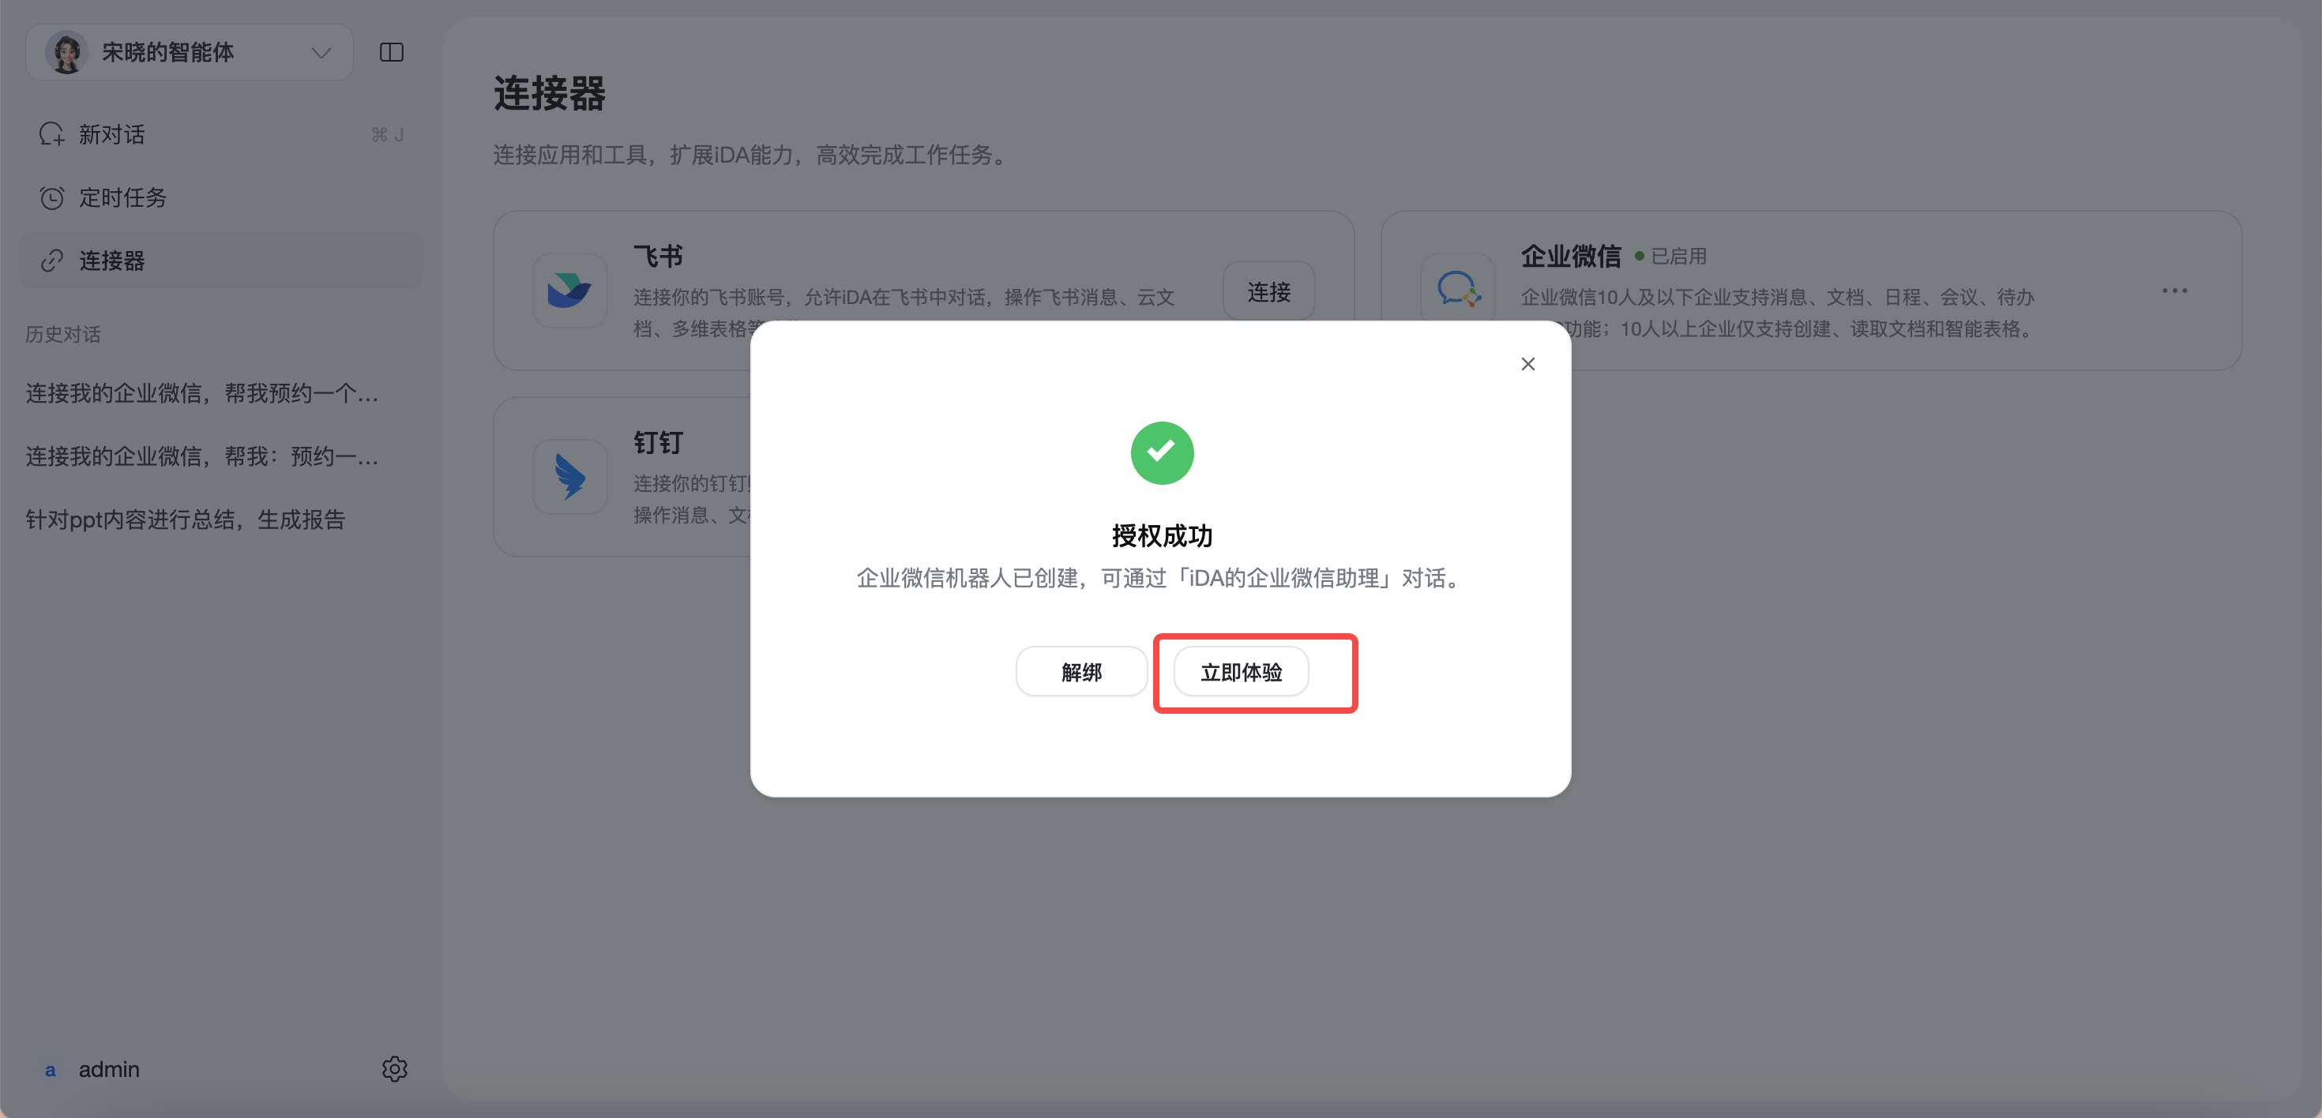Click the new chat bubble icon
The width and height of the screenshot is (2322, 1118).
pyautogui.click(x=51, y=134)
